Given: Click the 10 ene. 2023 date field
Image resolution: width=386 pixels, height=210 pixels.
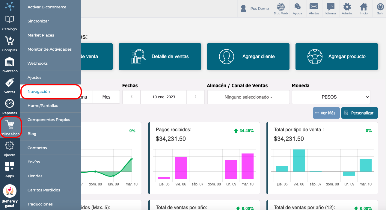Looking at the screenshot, I should click(x=164, y=97).
